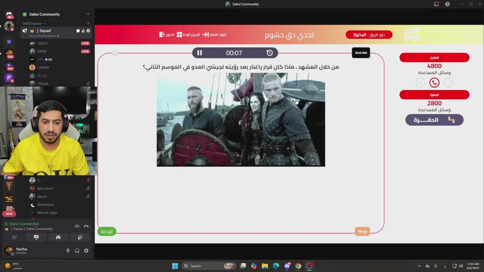The height and width of the screenshot is (272, 484).
Task: Click the الحفرة help button
Action: (434, 120)
